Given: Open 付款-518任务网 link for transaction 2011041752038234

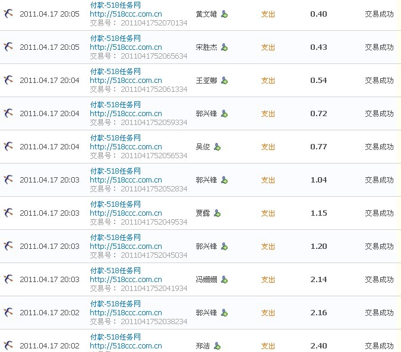Looking at the screenshot, I should pyautogui.click(x=115, y=303).
